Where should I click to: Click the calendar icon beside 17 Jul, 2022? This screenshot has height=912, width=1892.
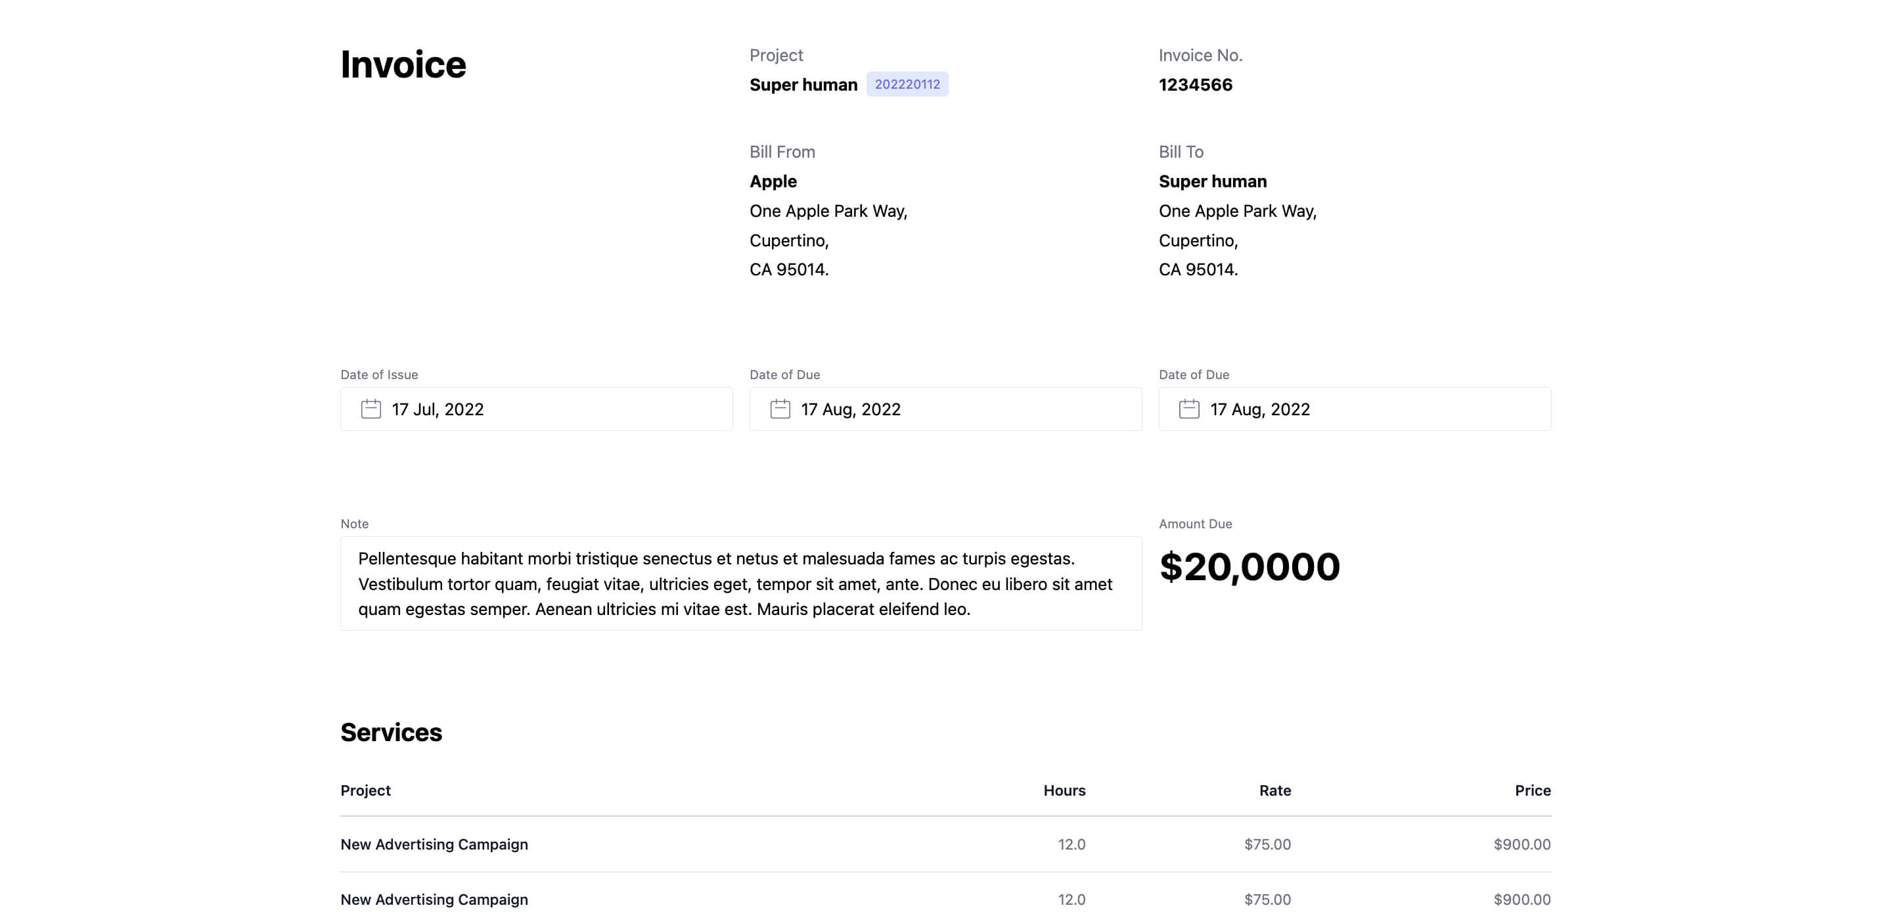click(371, 409)
